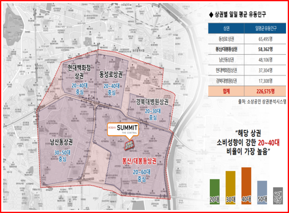Click 20~40대 중심 under 동성로상권
The image size is (289, 213).
coord(112,89)
